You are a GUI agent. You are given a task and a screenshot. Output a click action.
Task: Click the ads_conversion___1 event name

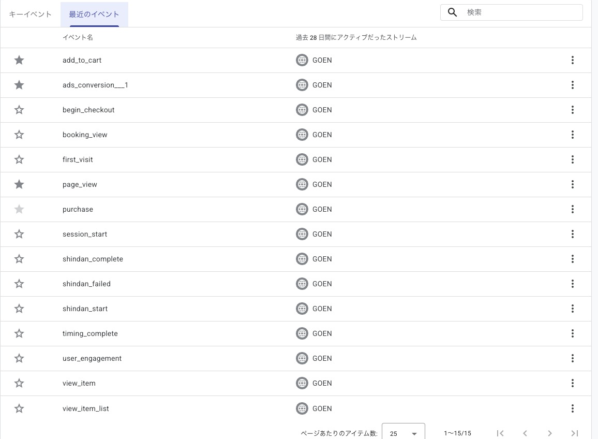click(95, 85)
